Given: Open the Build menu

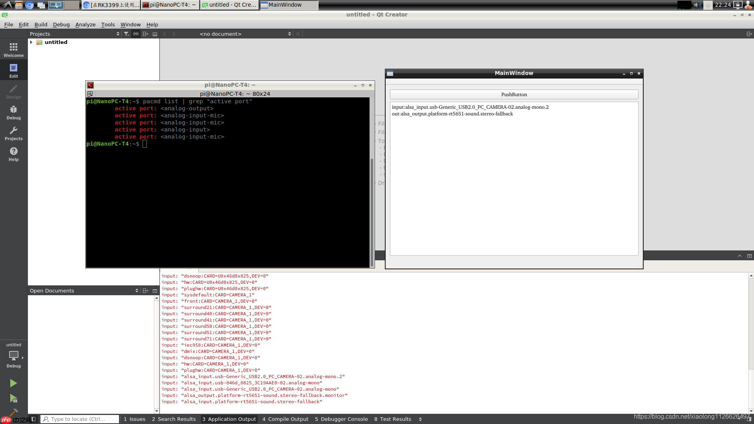Looking at the screenshot, I should [x=40, y=24].
